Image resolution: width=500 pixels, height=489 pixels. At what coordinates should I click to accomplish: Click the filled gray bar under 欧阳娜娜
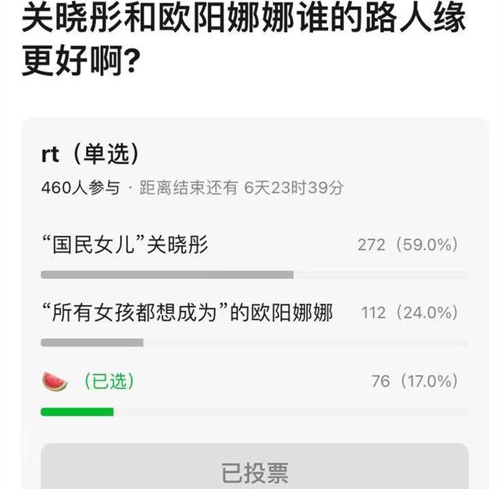91,343
